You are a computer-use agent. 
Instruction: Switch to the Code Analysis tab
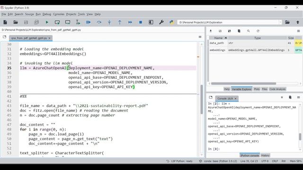point(277,89)
